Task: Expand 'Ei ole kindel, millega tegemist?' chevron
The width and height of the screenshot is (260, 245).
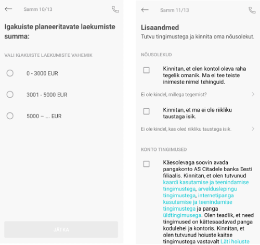Action: [x=253, y=94]
